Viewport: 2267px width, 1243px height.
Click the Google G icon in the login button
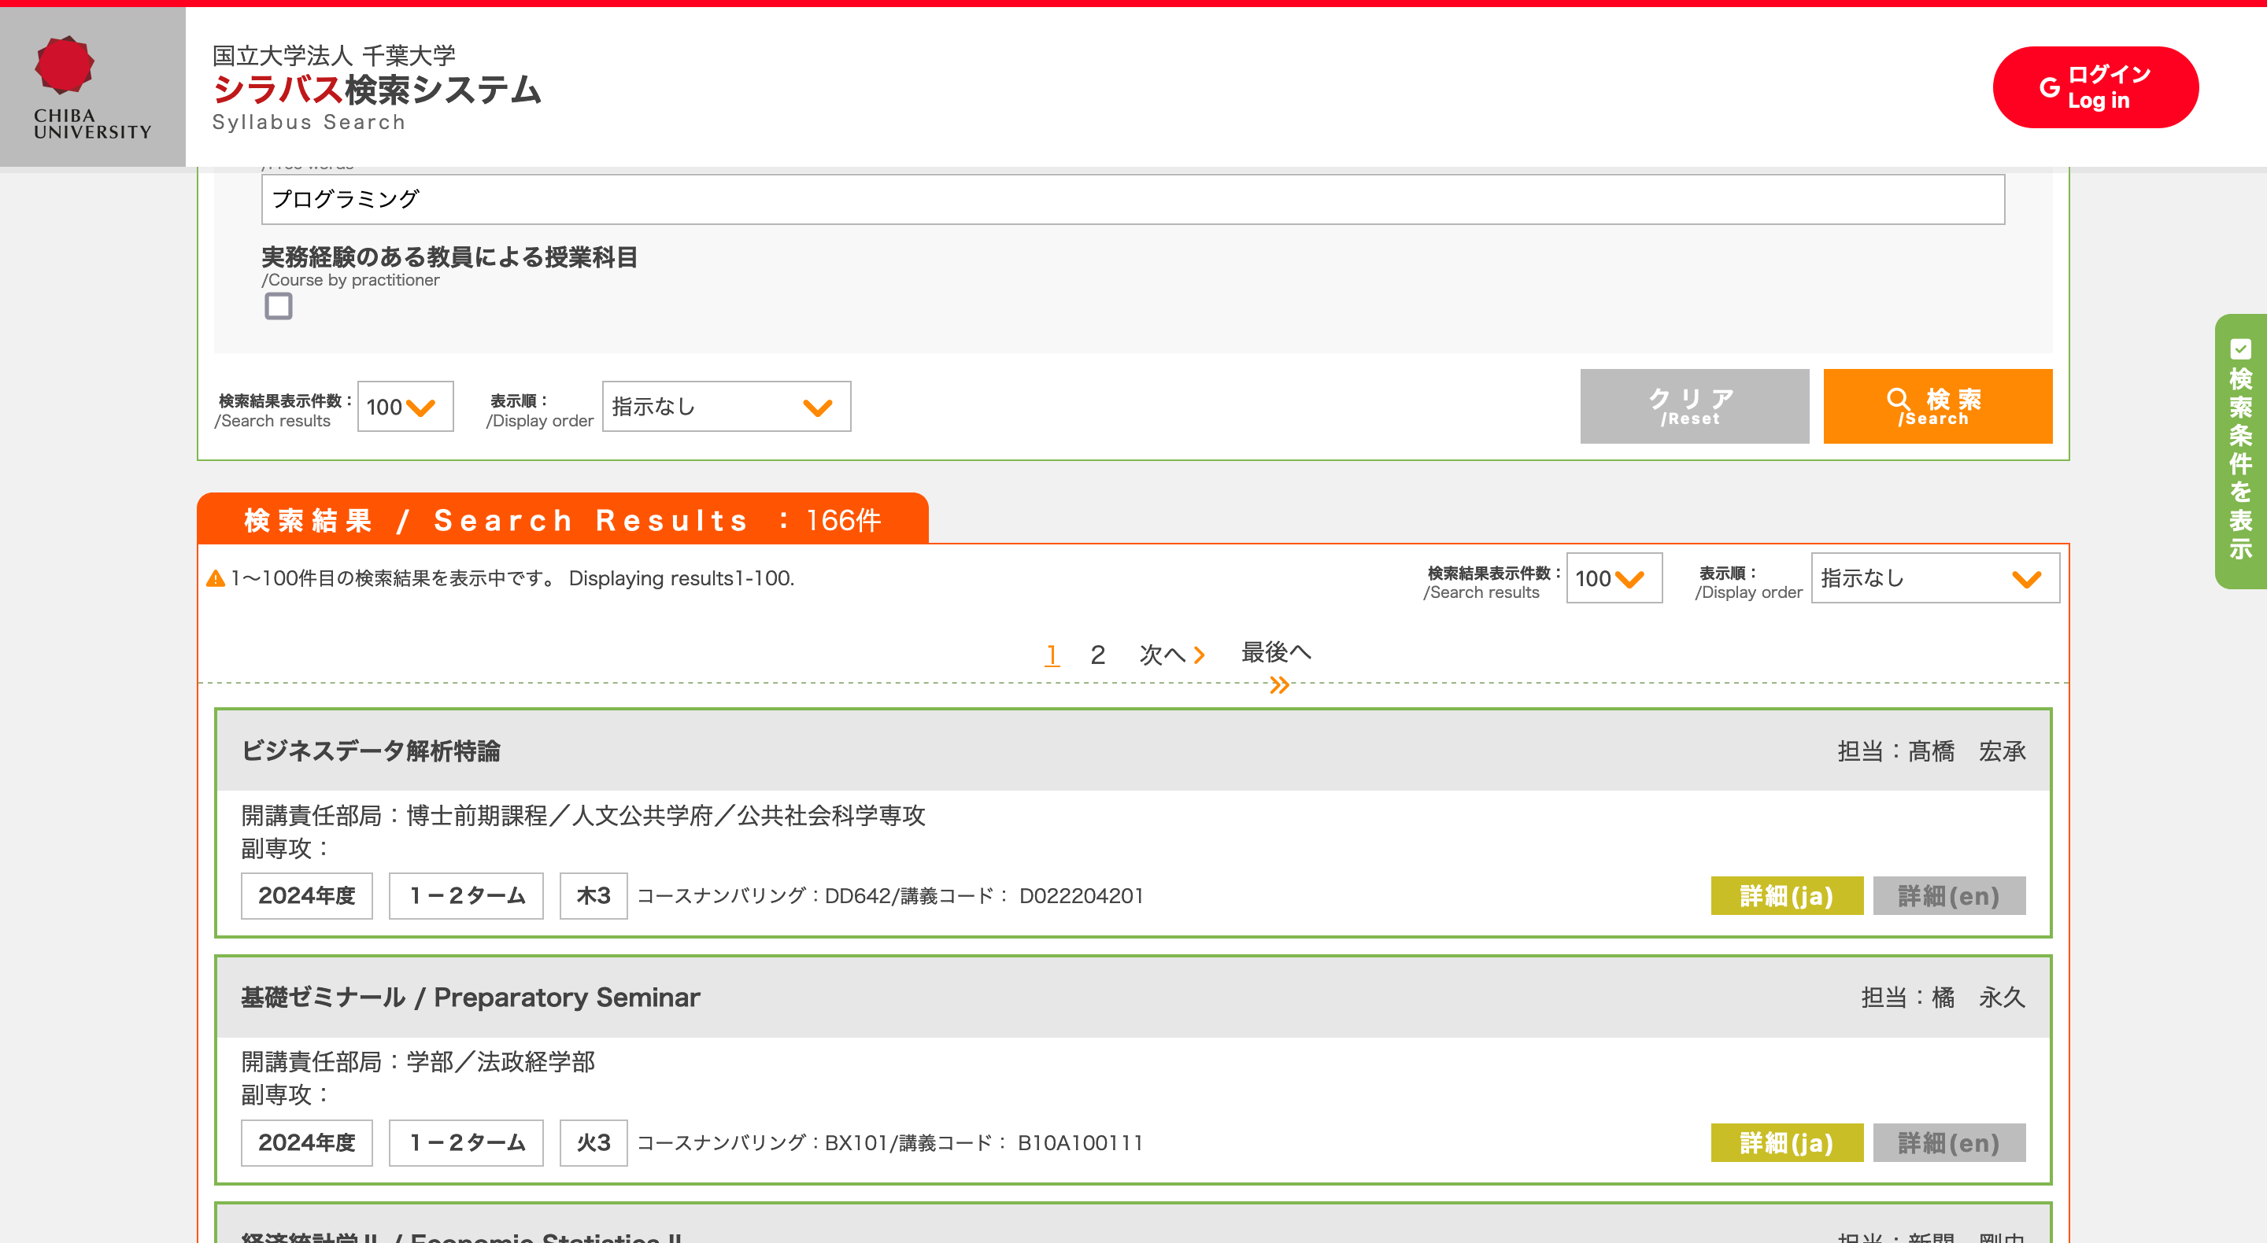[2050, 87]
